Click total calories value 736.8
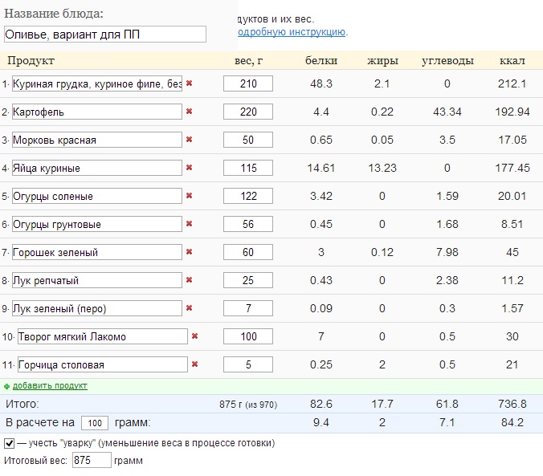Viewport: 543px width, 476px height. 512,404
